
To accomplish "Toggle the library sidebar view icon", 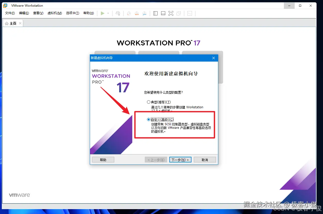I will tap(155, 13).
